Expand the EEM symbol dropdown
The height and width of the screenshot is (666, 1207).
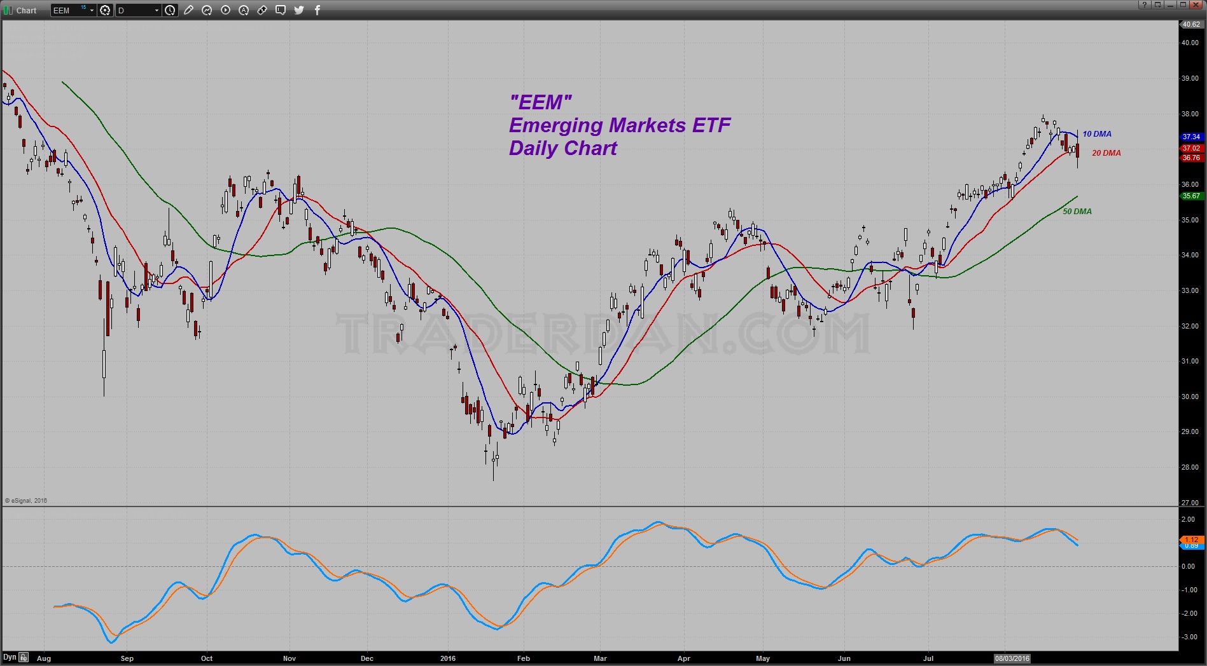click(x=92, y=10)
